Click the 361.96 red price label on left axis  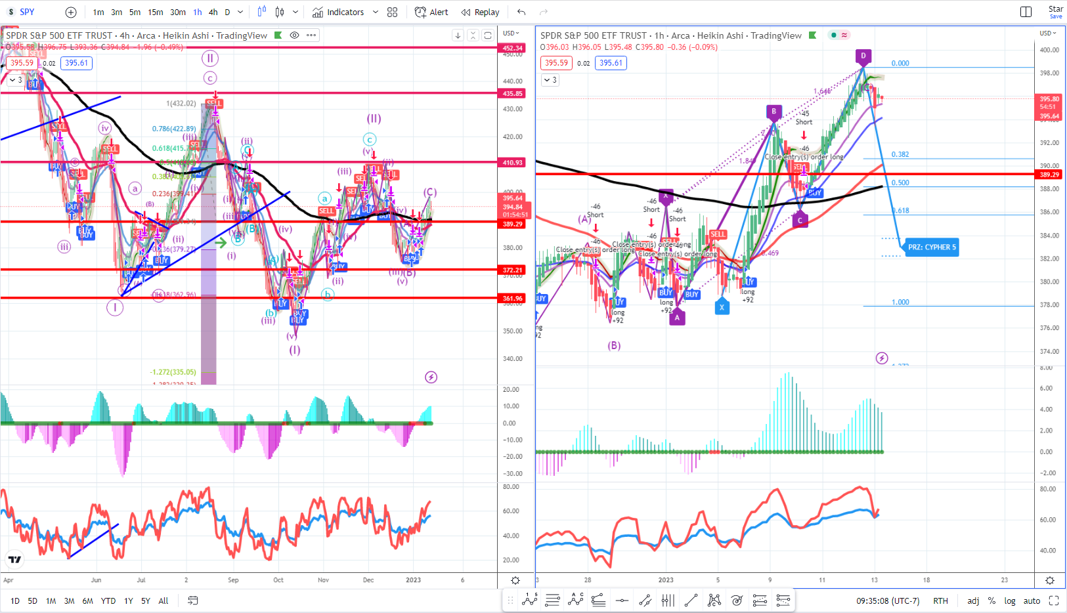click(512, 299)
